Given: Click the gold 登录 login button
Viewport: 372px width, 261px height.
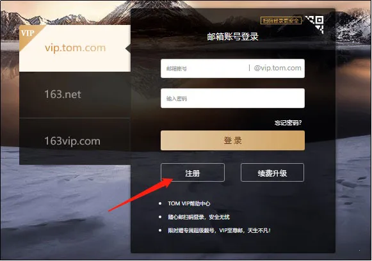Looking at the screenshot, I should [232, 140].
